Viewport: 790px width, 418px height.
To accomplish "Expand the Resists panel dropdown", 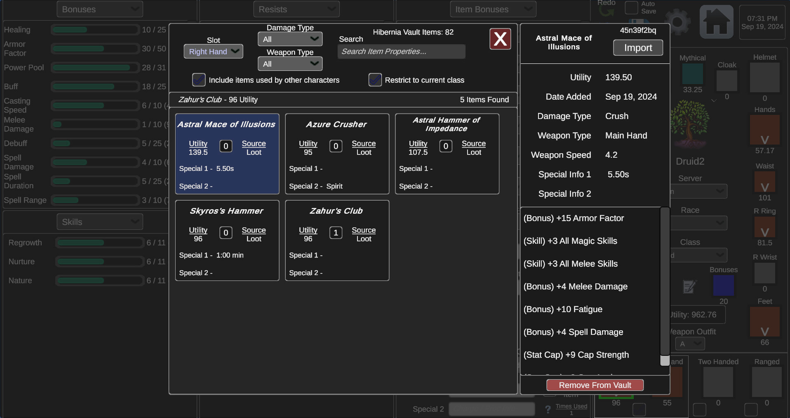I will 296,9.
